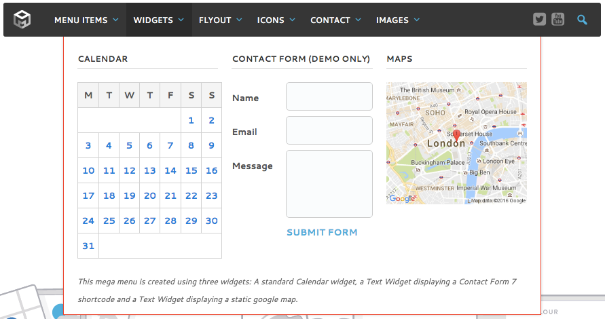Click the Message text area
605x319 pixels.
329,184
